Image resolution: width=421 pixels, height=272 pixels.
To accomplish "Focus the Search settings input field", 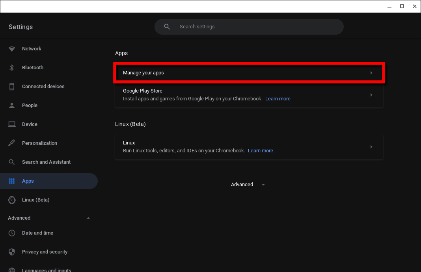I will 249,27.
